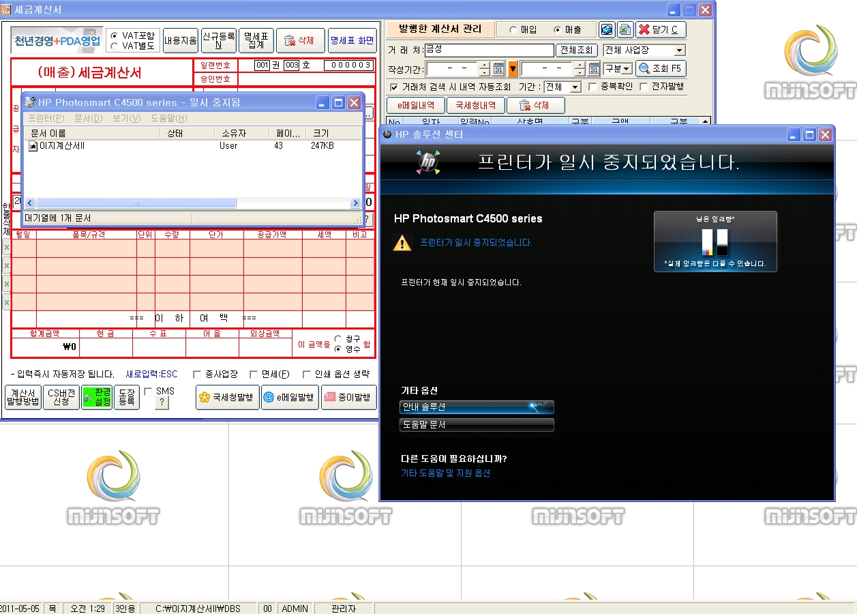Image resolution: width=857 pixels, height=614 pixels.
Task: Increment end date spinner up arrow
Action: (580, 65)
